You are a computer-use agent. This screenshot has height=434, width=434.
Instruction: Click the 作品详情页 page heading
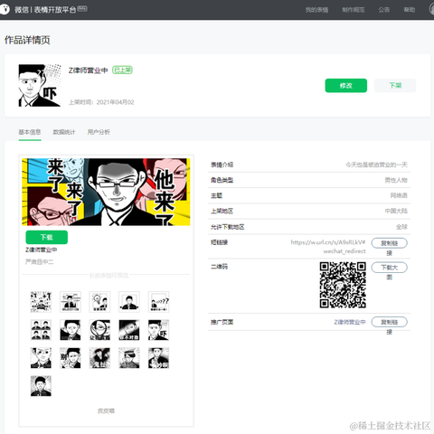coord(27,40)
